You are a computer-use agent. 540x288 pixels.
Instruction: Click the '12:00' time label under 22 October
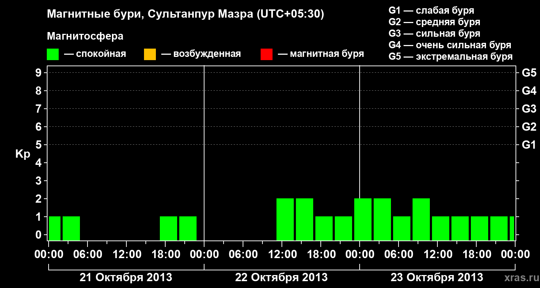pyautogui.click(x=282, y=255)
